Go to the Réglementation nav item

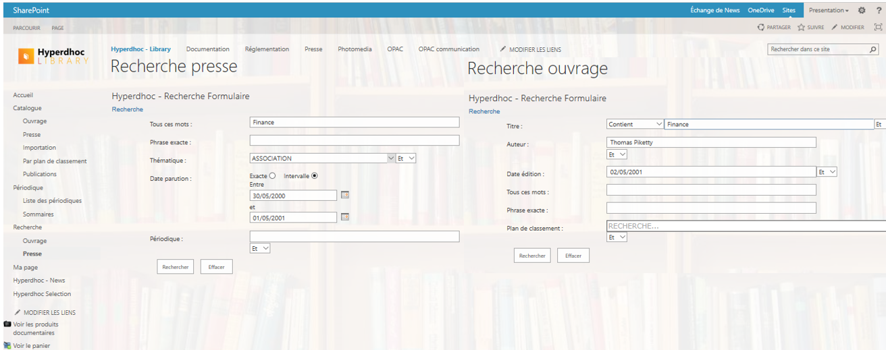pos(267,49)
